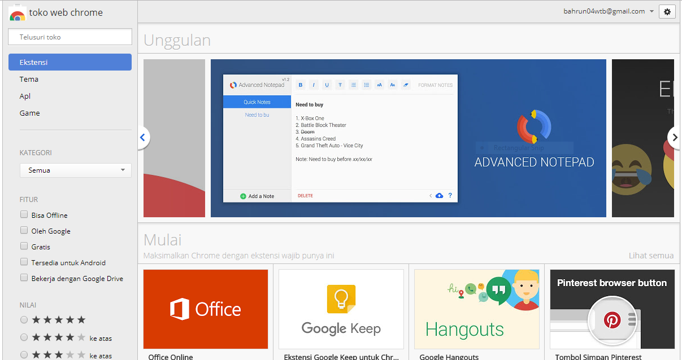
Task: Open the settings gear menu
Action: tap(667, 11)
